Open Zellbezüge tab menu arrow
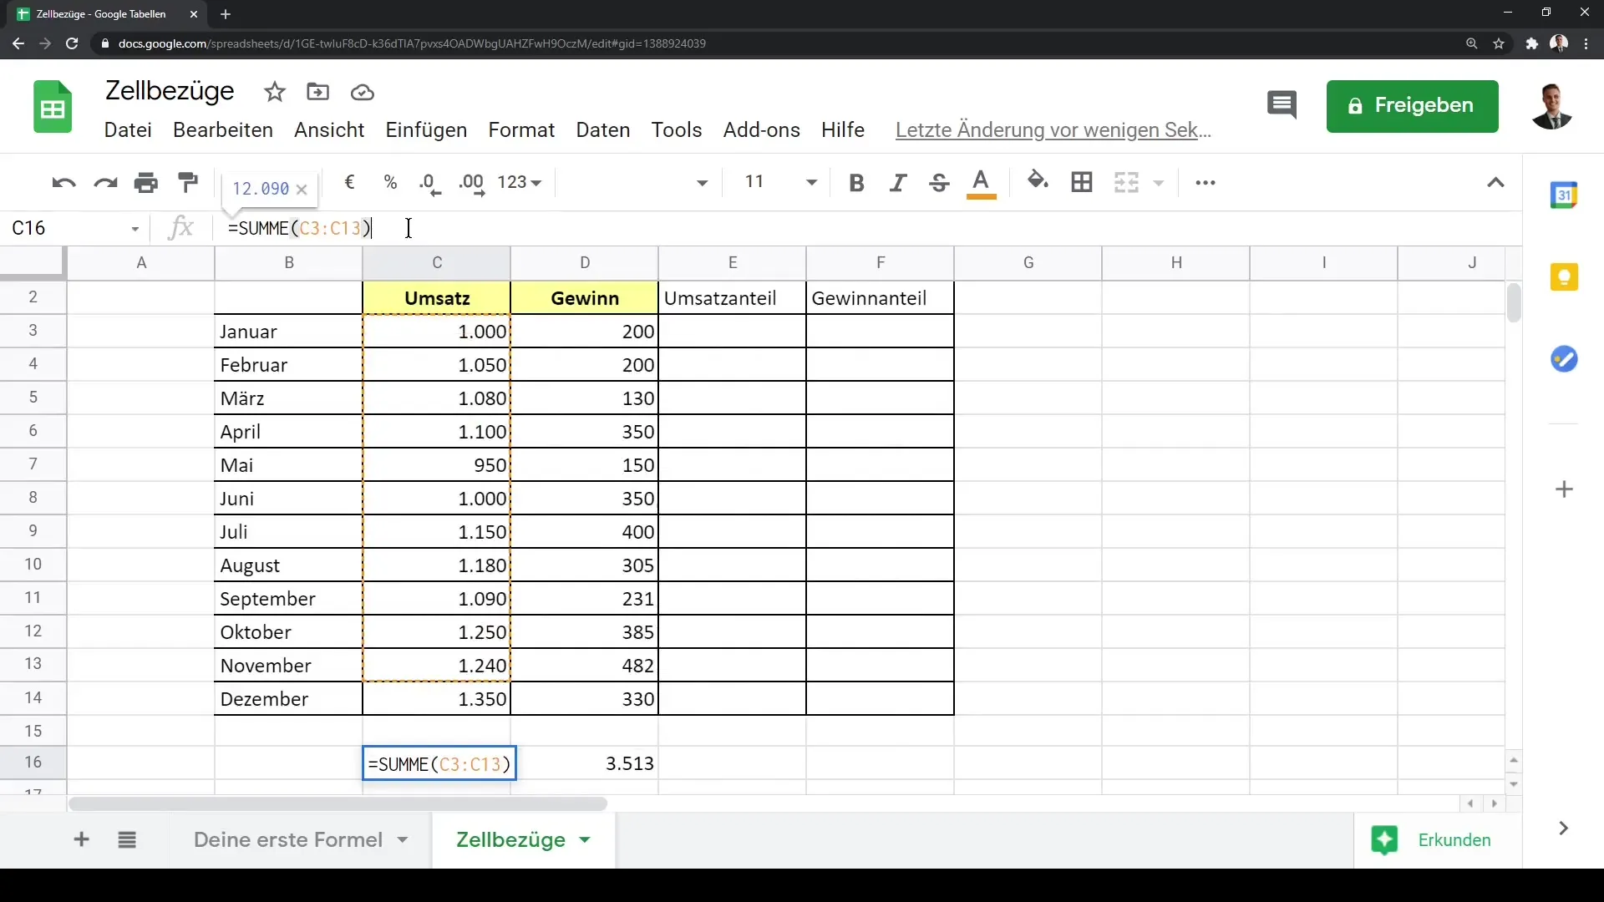This screenshot has height=902, width=1604. tap(585, 840)
